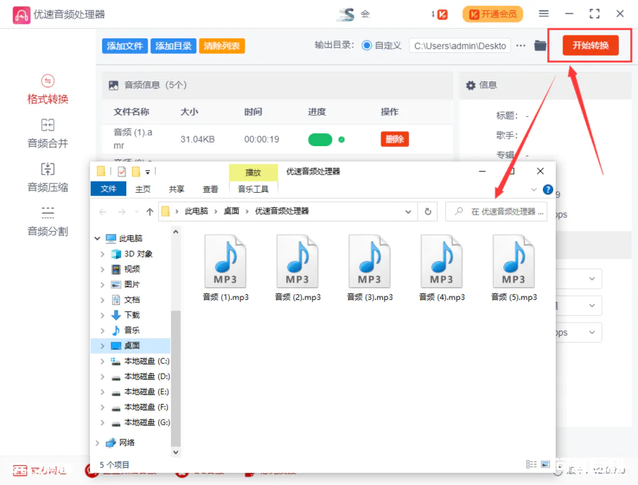638x485 pixels.
Task: Open the address bar history dropdown
Action: (408, 211)
